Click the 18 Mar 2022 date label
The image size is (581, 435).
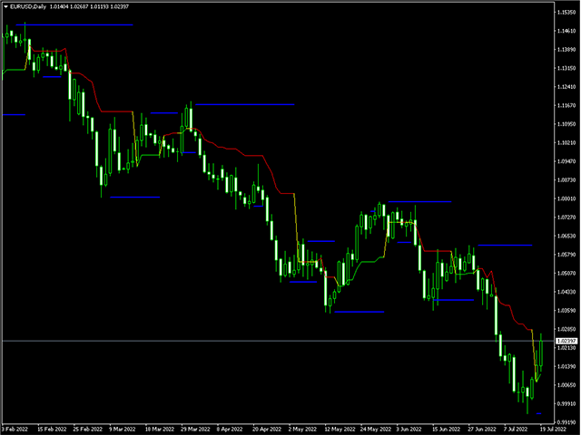pyautogui.click(x=160, y=430)
